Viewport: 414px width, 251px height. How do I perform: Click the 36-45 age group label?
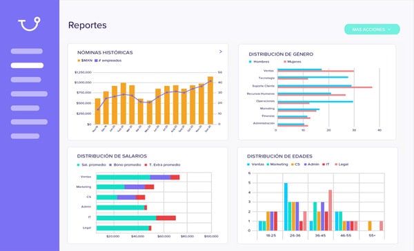(320, 235)
